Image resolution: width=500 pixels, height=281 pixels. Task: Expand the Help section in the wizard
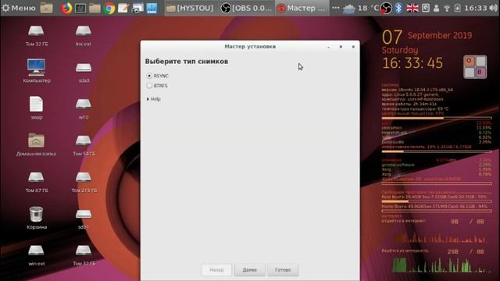point(154,99)
